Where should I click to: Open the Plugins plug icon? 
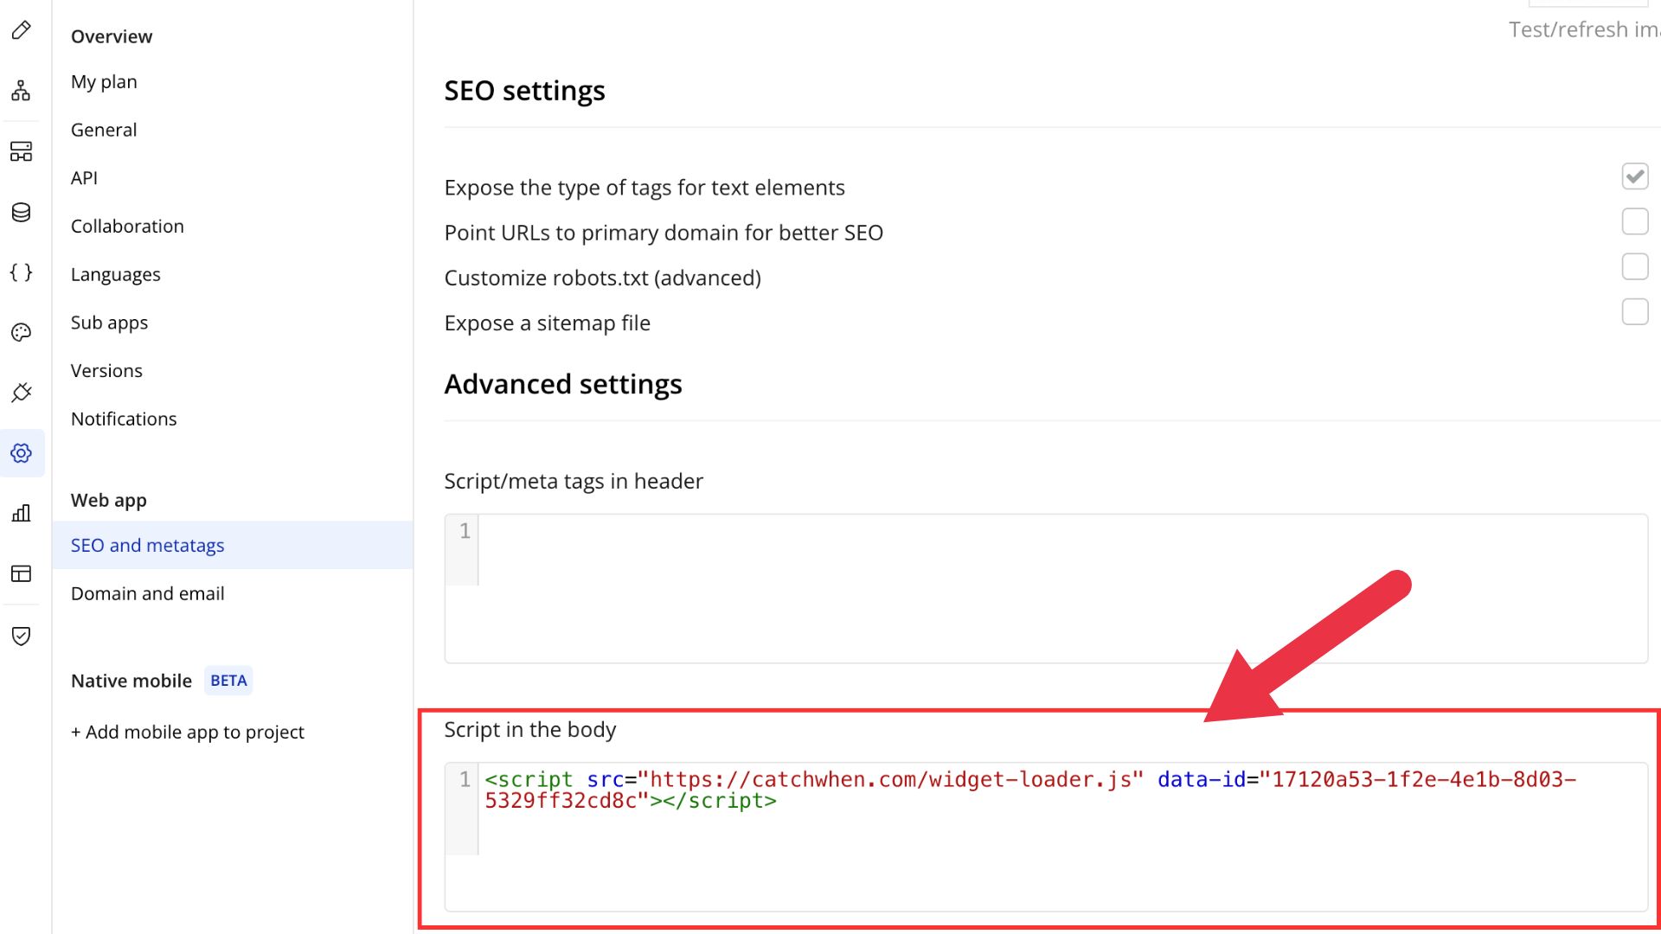(22, 393)
